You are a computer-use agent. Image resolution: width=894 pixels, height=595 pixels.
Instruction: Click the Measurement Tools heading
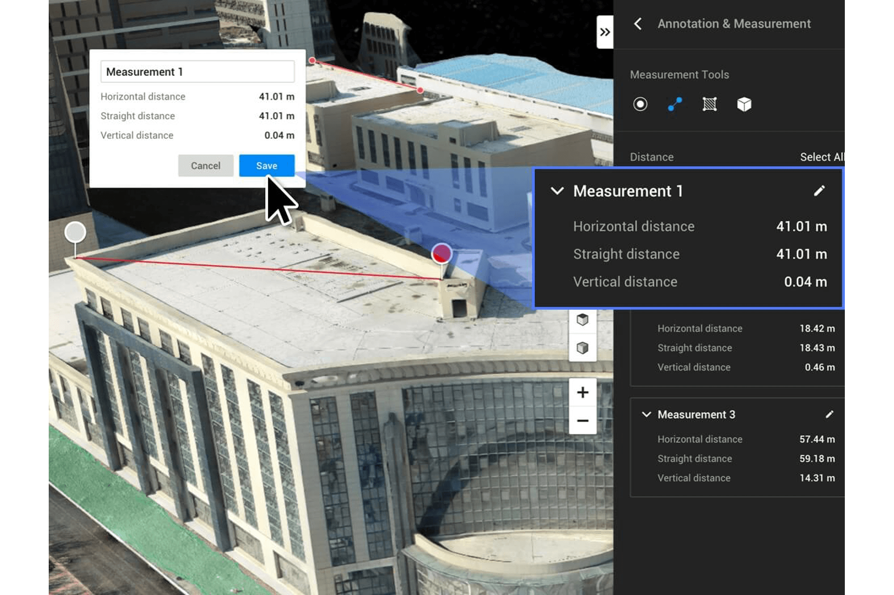click(679, 75)
